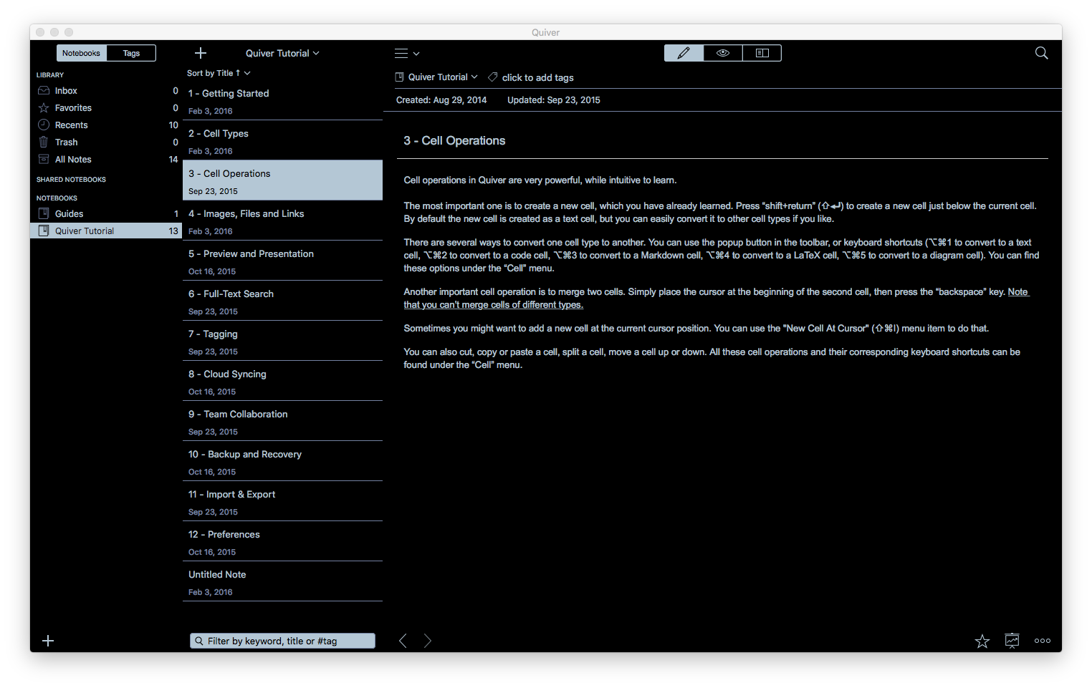Screen dimensions: 1092x688
Task: Click the first paragraph about cell operations
Action: 540,180
